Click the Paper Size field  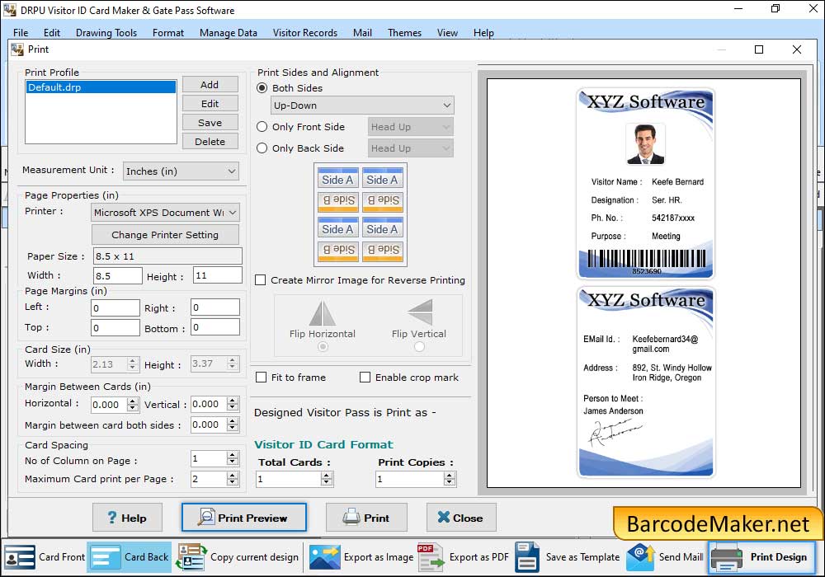click(167, 256)
